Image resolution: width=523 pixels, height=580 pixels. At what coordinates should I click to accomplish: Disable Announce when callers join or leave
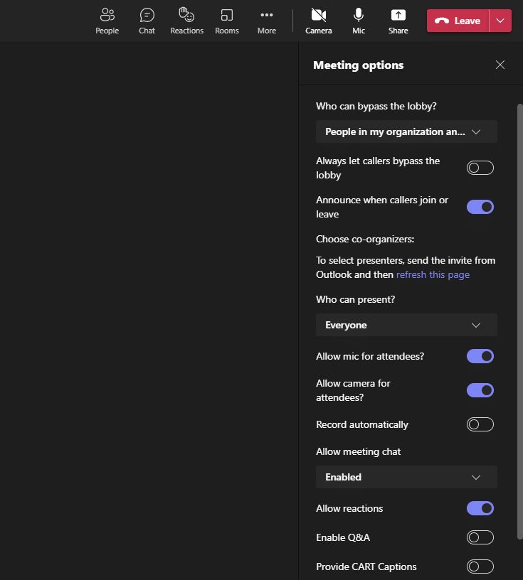coord(480,207)
